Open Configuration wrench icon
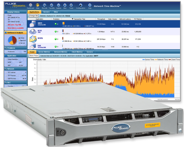Viewport: 184px width, 147px height. point(81,5)
